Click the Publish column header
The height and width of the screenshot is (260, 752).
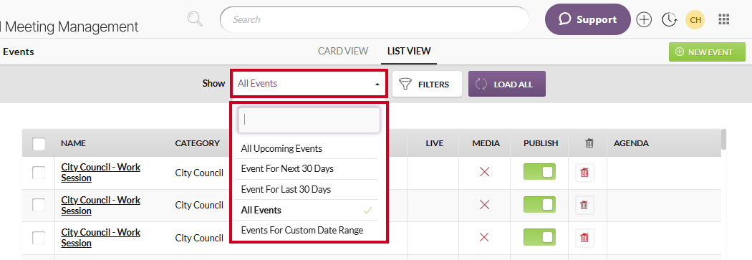tap(541, 143)
